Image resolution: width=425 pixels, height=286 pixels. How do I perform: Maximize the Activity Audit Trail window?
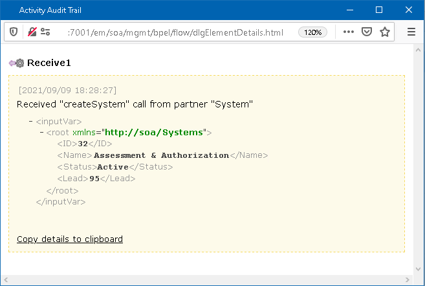(379, 10)
